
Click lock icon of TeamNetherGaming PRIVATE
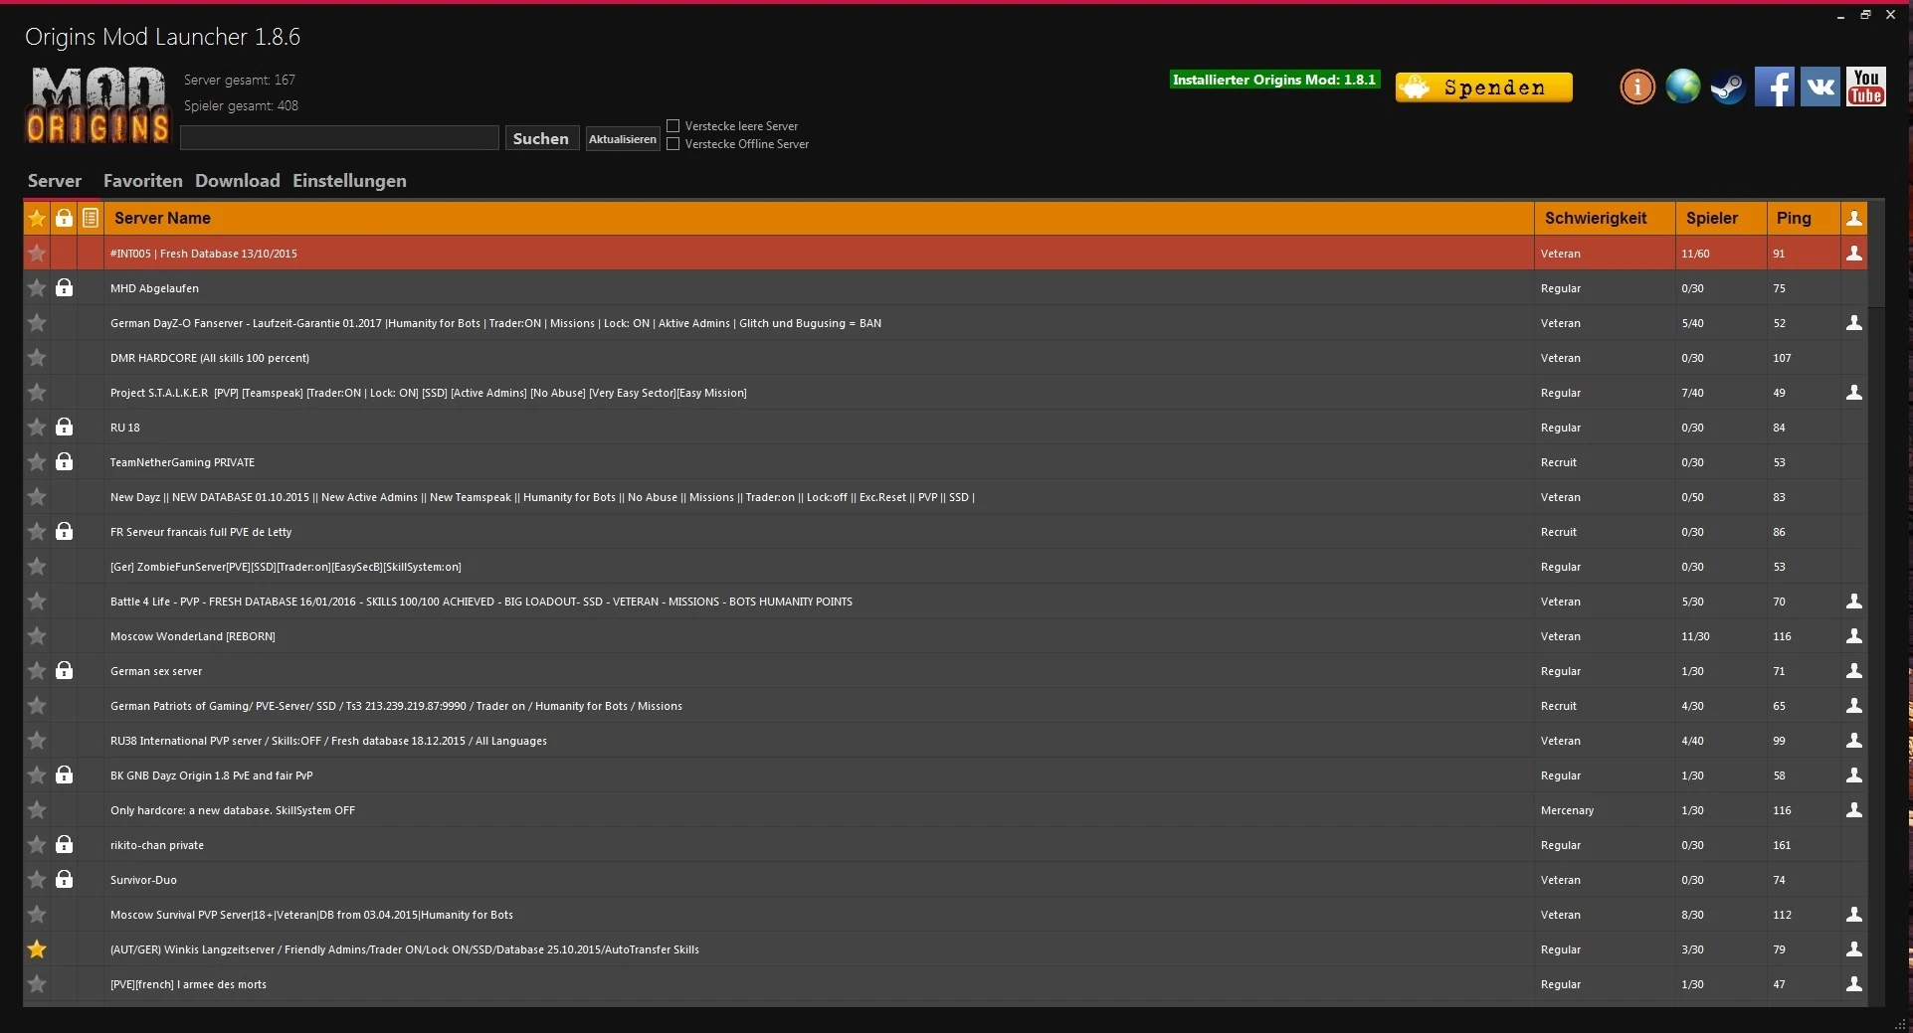pos(64,462)
